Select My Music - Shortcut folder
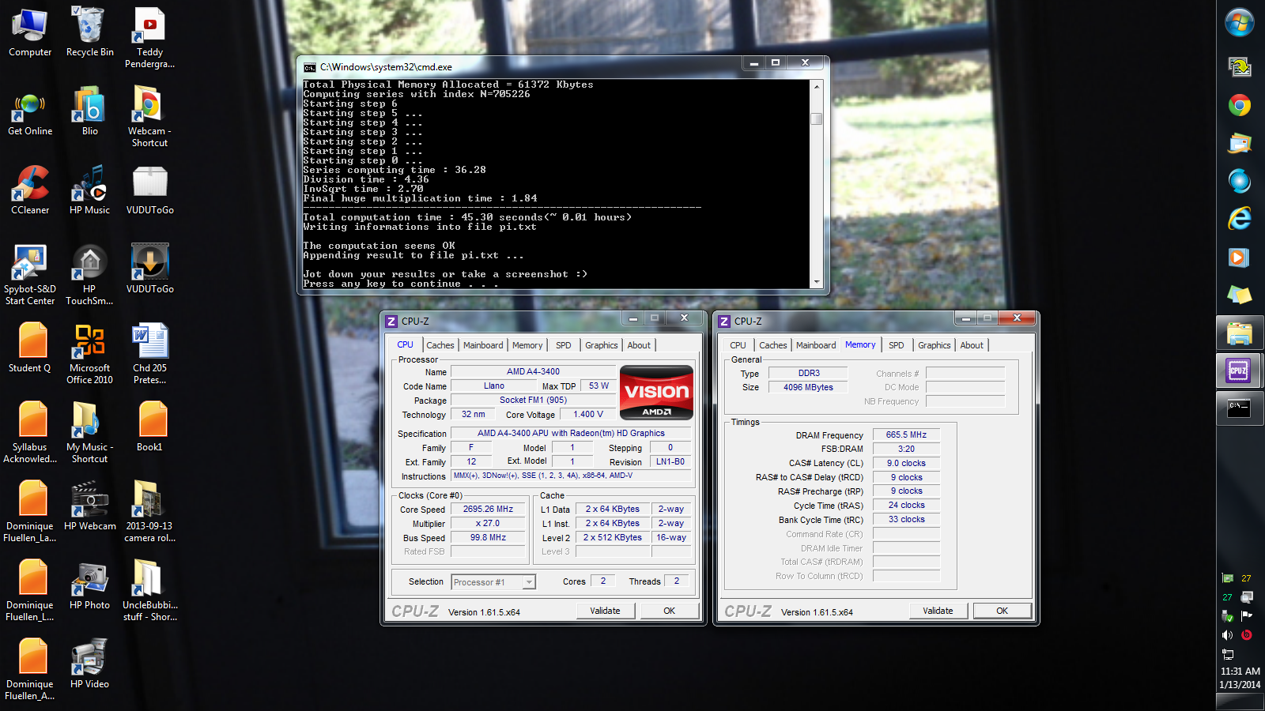Screen dimensions: 1265x711 [x=89, y=432]
